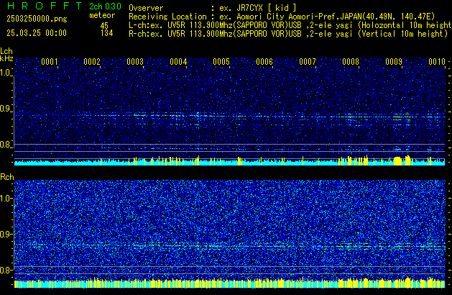The height and width of the screenshot is (295, 452).
Task: Click time marker 0001
Action: point(50,62)
